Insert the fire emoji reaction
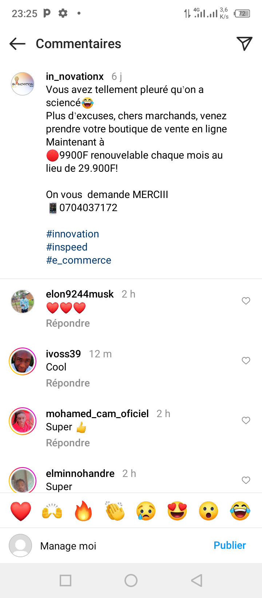 tap(83, 511)
